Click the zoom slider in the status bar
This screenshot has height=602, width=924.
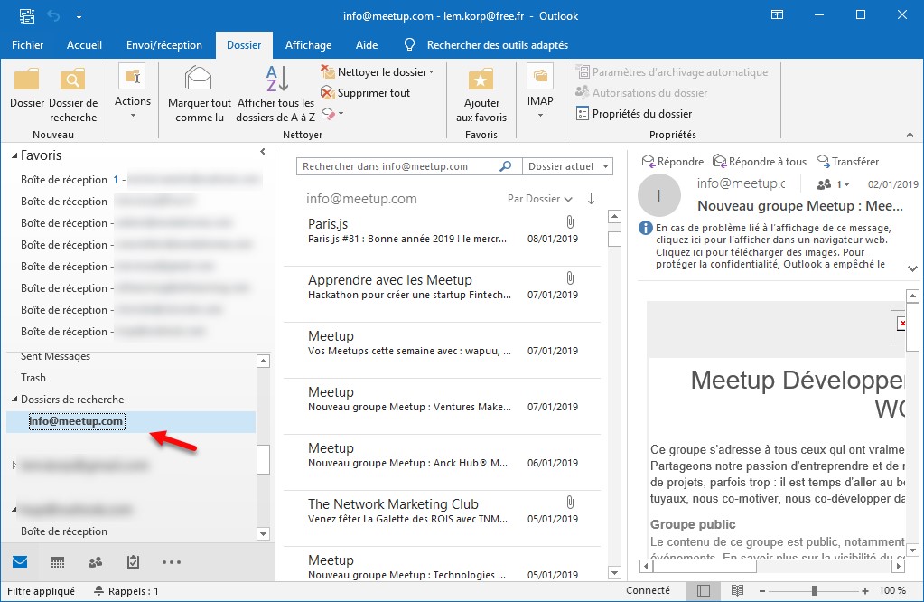(x=814, y=590)
